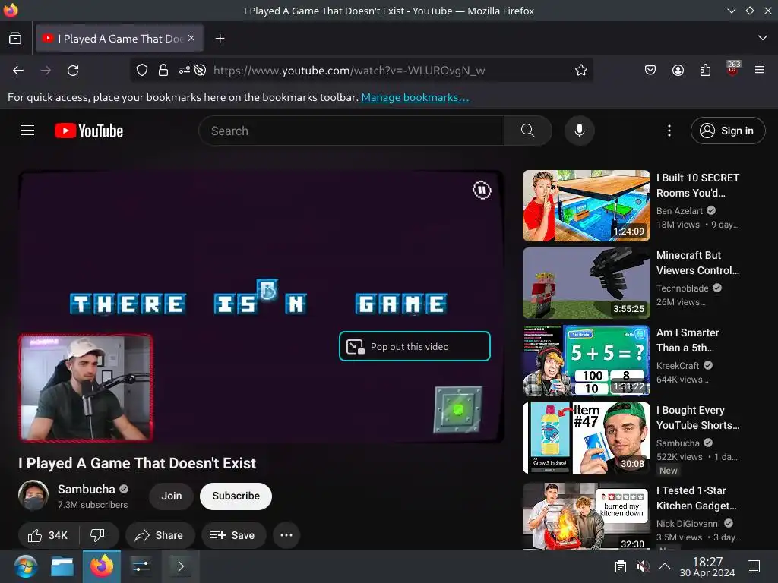
Task: Click the Technoblade channel name
Action: [x=682, y=288]
